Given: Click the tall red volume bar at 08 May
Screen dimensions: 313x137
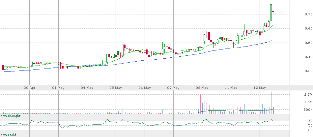Looking at the screenshot, I should (200, 104).
